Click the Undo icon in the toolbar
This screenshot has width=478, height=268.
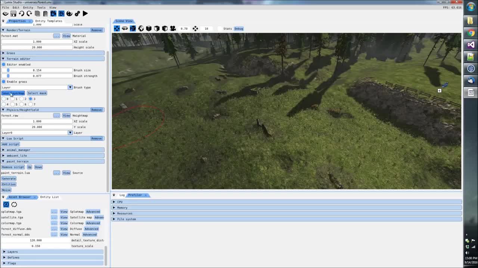click(x=22, y=13)
